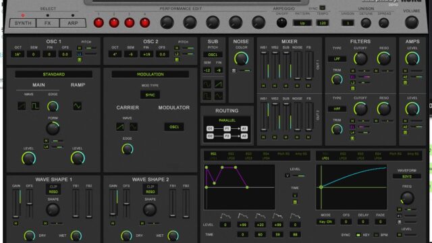Click the Arpeggio Tempo field showing 120
This screenshot has width=432, height=243.
[323, 23]
